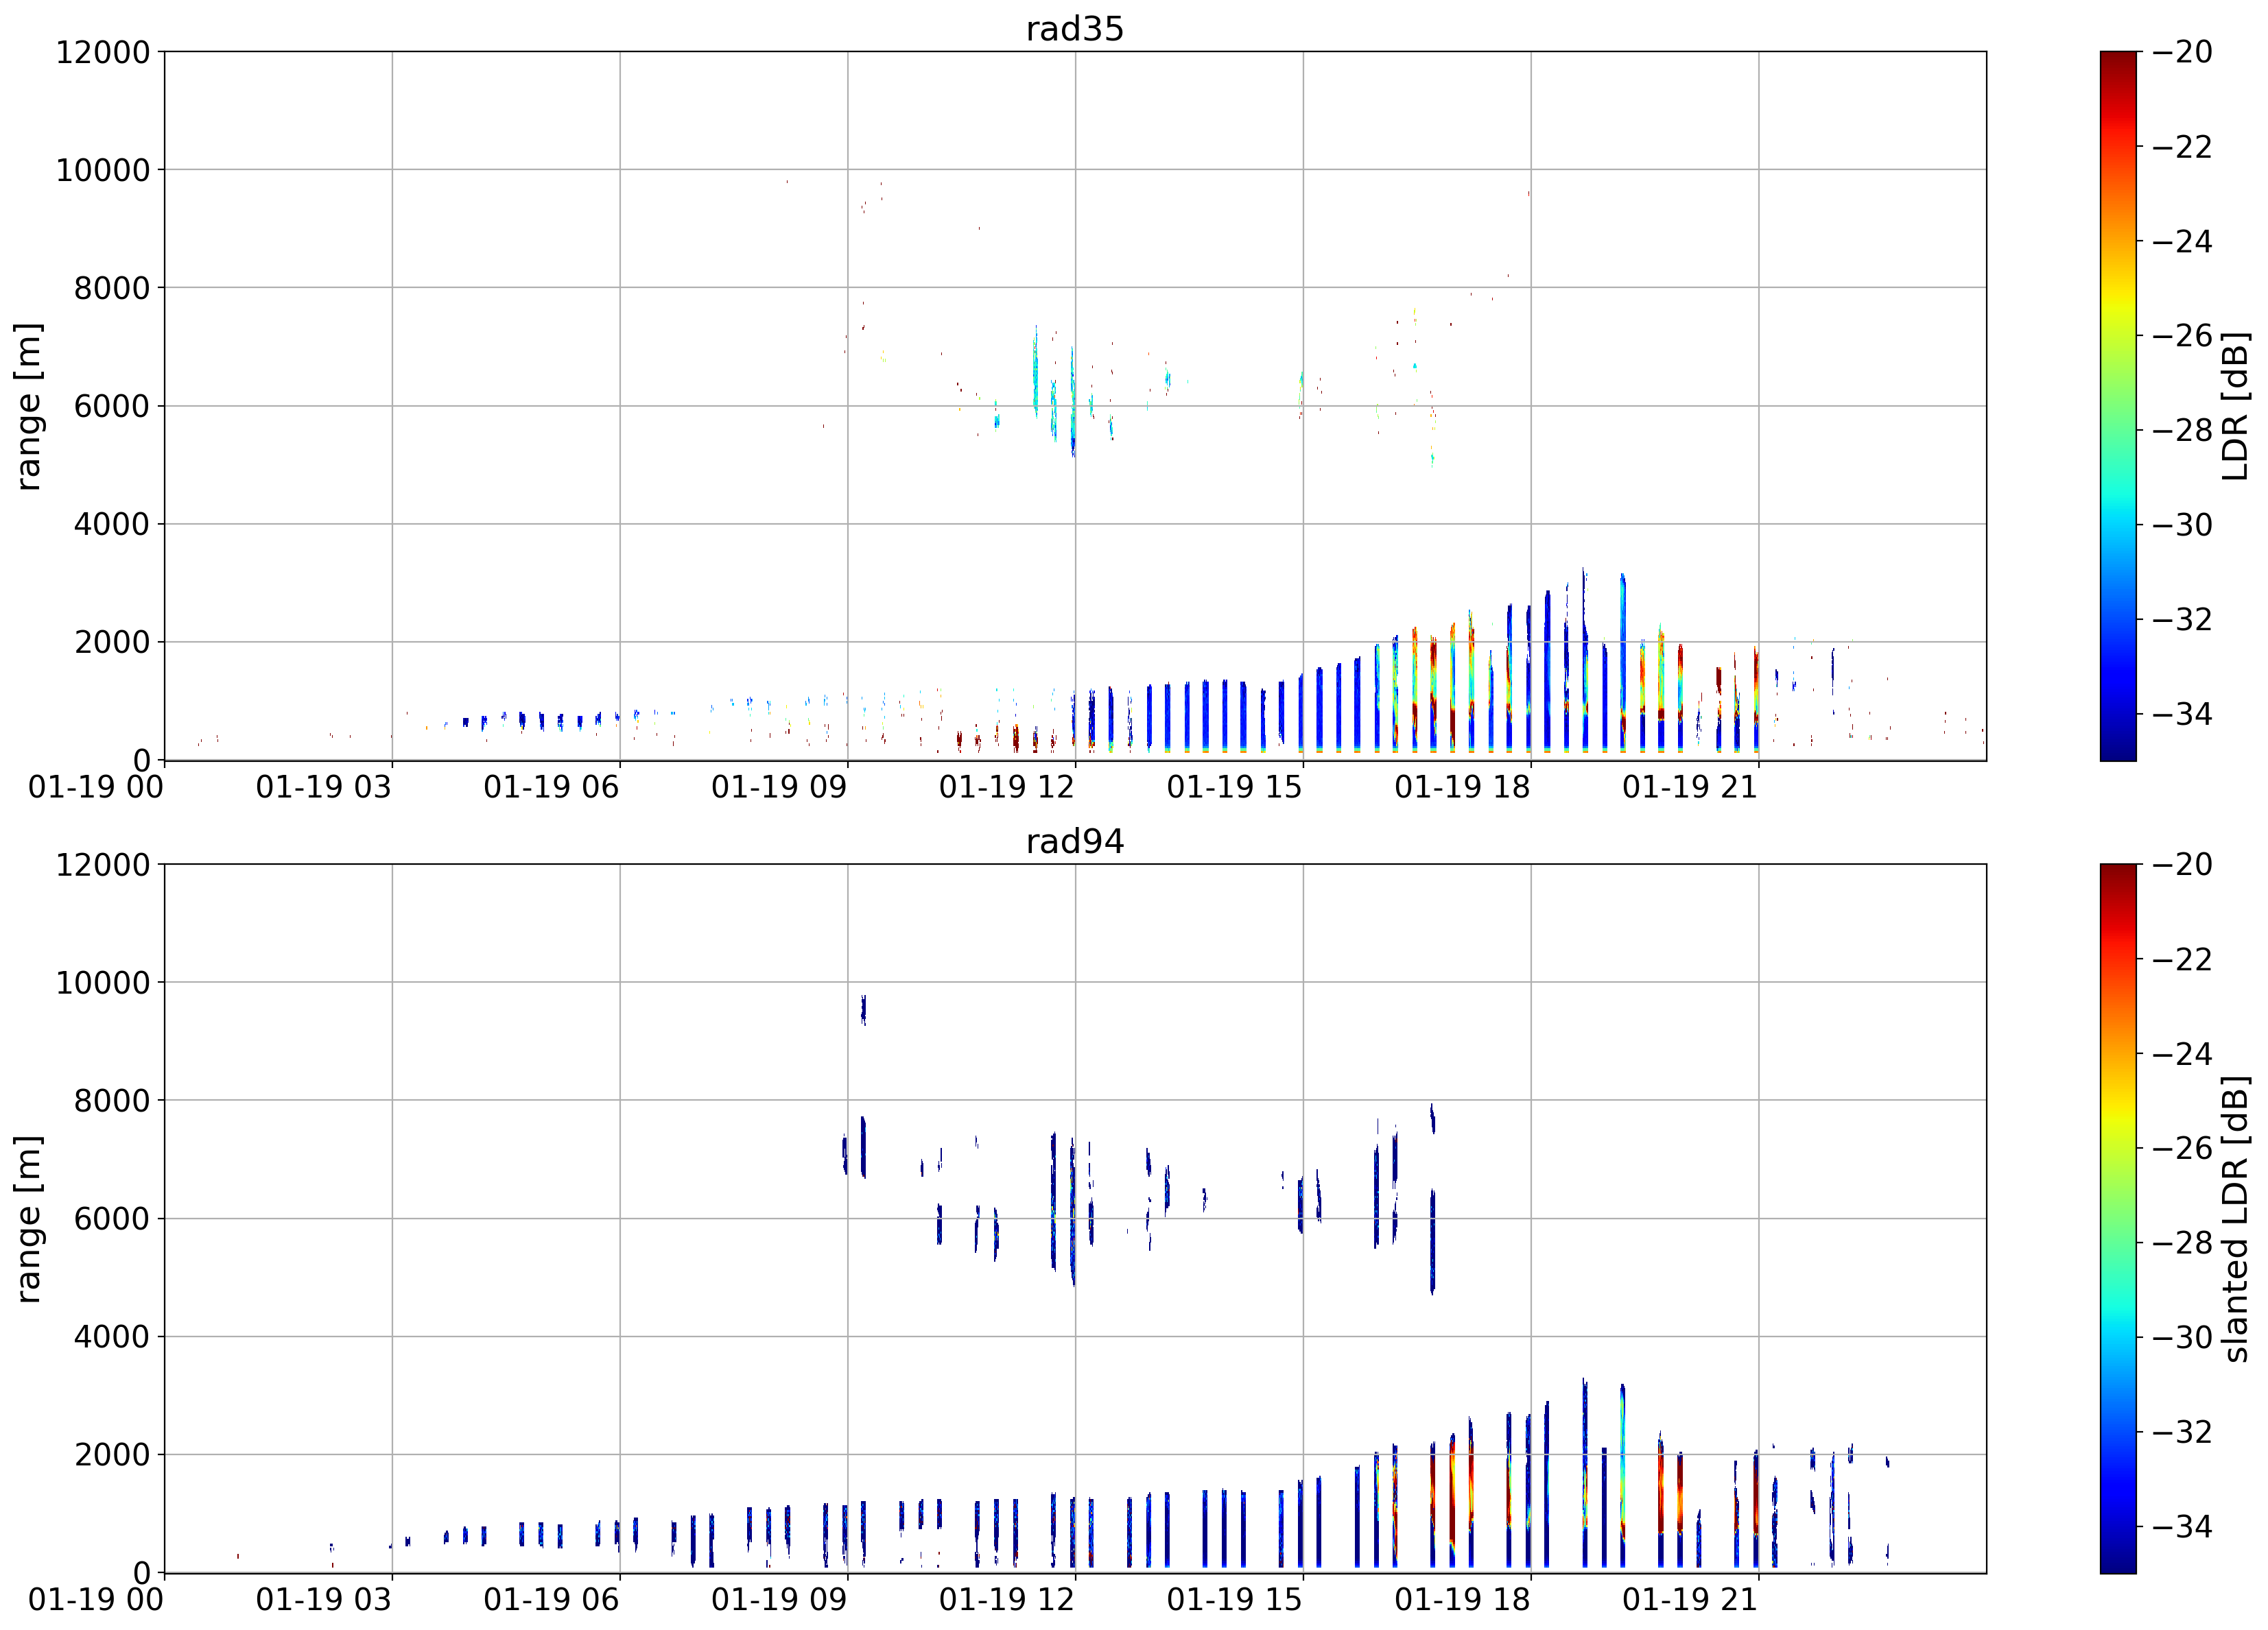
Task: Click the 2000 y-axis tick of rad35
Action: pos(111,643)
